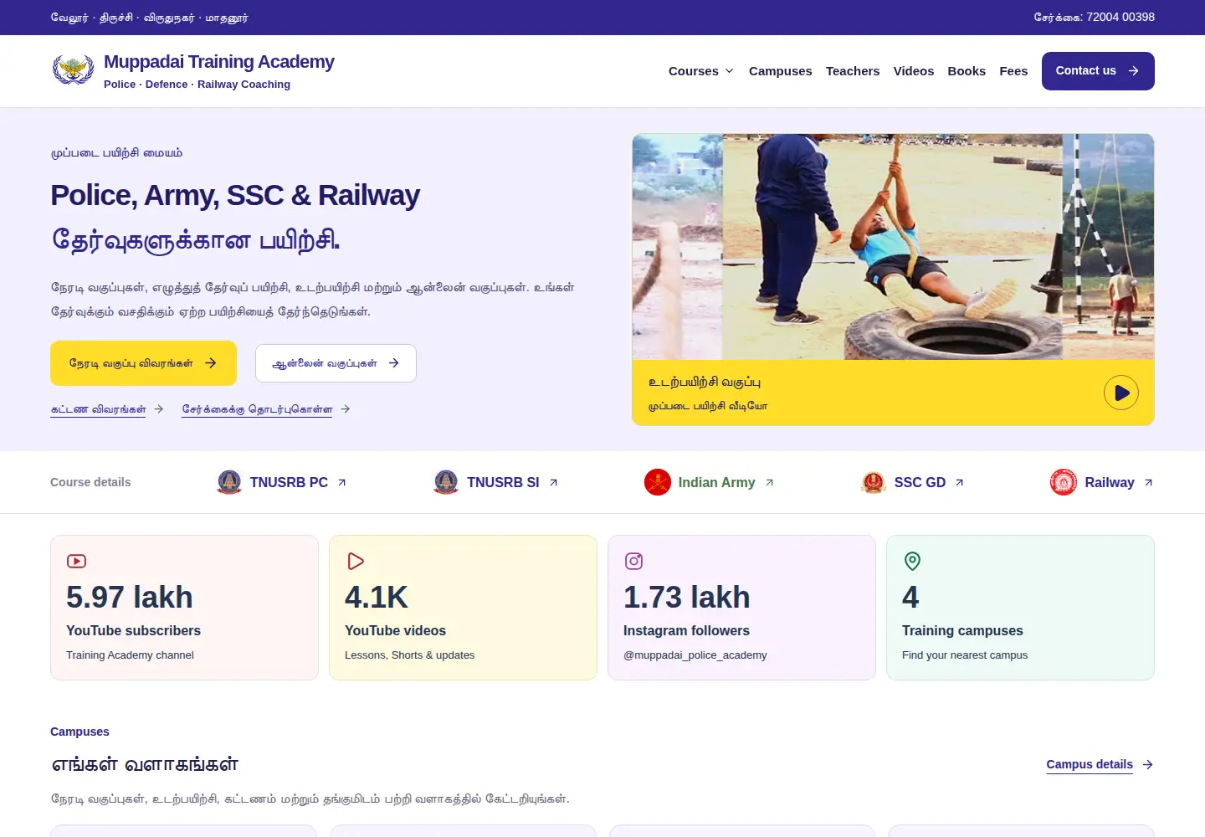
Task: Click the admission phone number 72004 00398
Action: (x=1120, y=17)
